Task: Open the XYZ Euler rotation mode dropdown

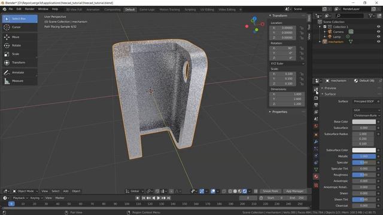Action: point(287,64)
